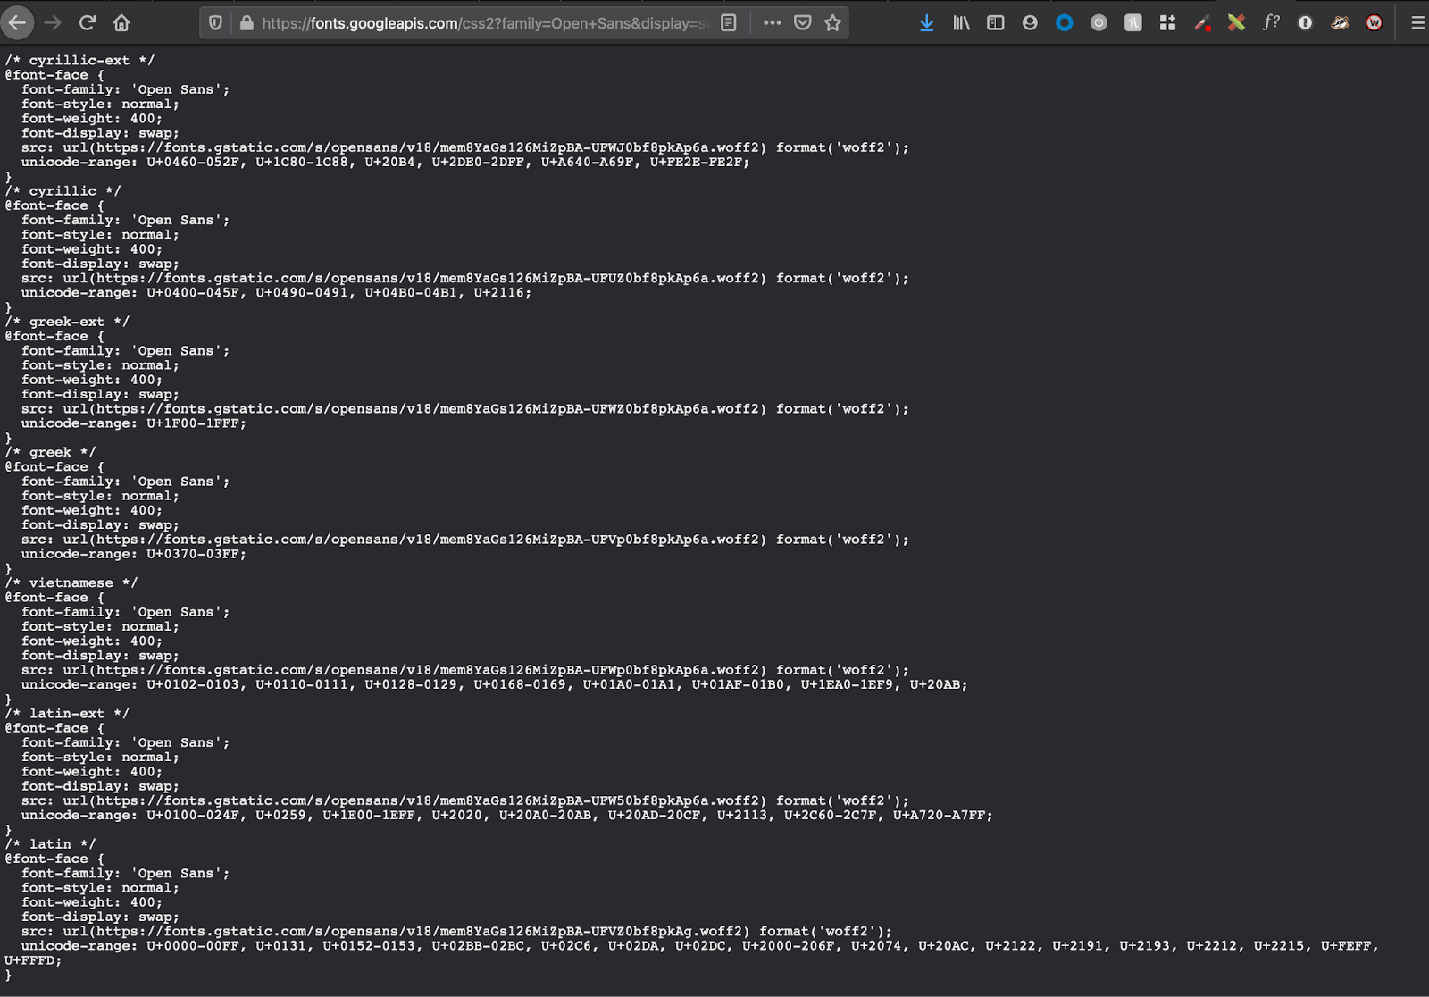The width and height of the screenshot is (1429, 997).
Task: Go to the browser home page
Action: click(x=121, y=23)
